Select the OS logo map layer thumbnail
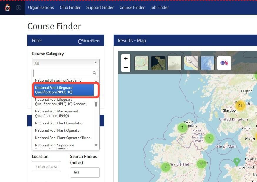Image resolution: width=257 pixels, height=182 pixels. 224,63
